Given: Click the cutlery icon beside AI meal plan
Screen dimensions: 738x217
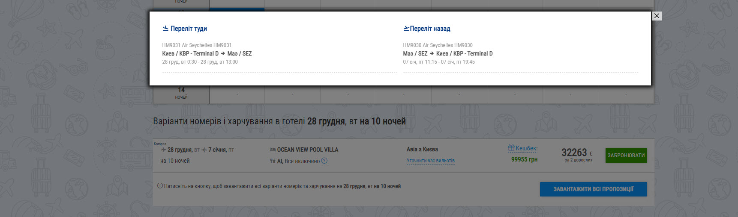Looking at the screenshot, I should pos(273,161).
